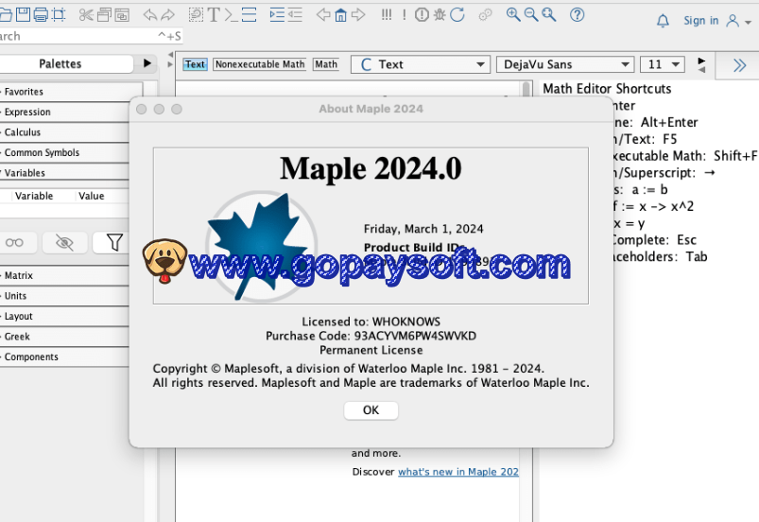
Task: Click the document vertical scrollbar thumb
Action: (526, 90)
